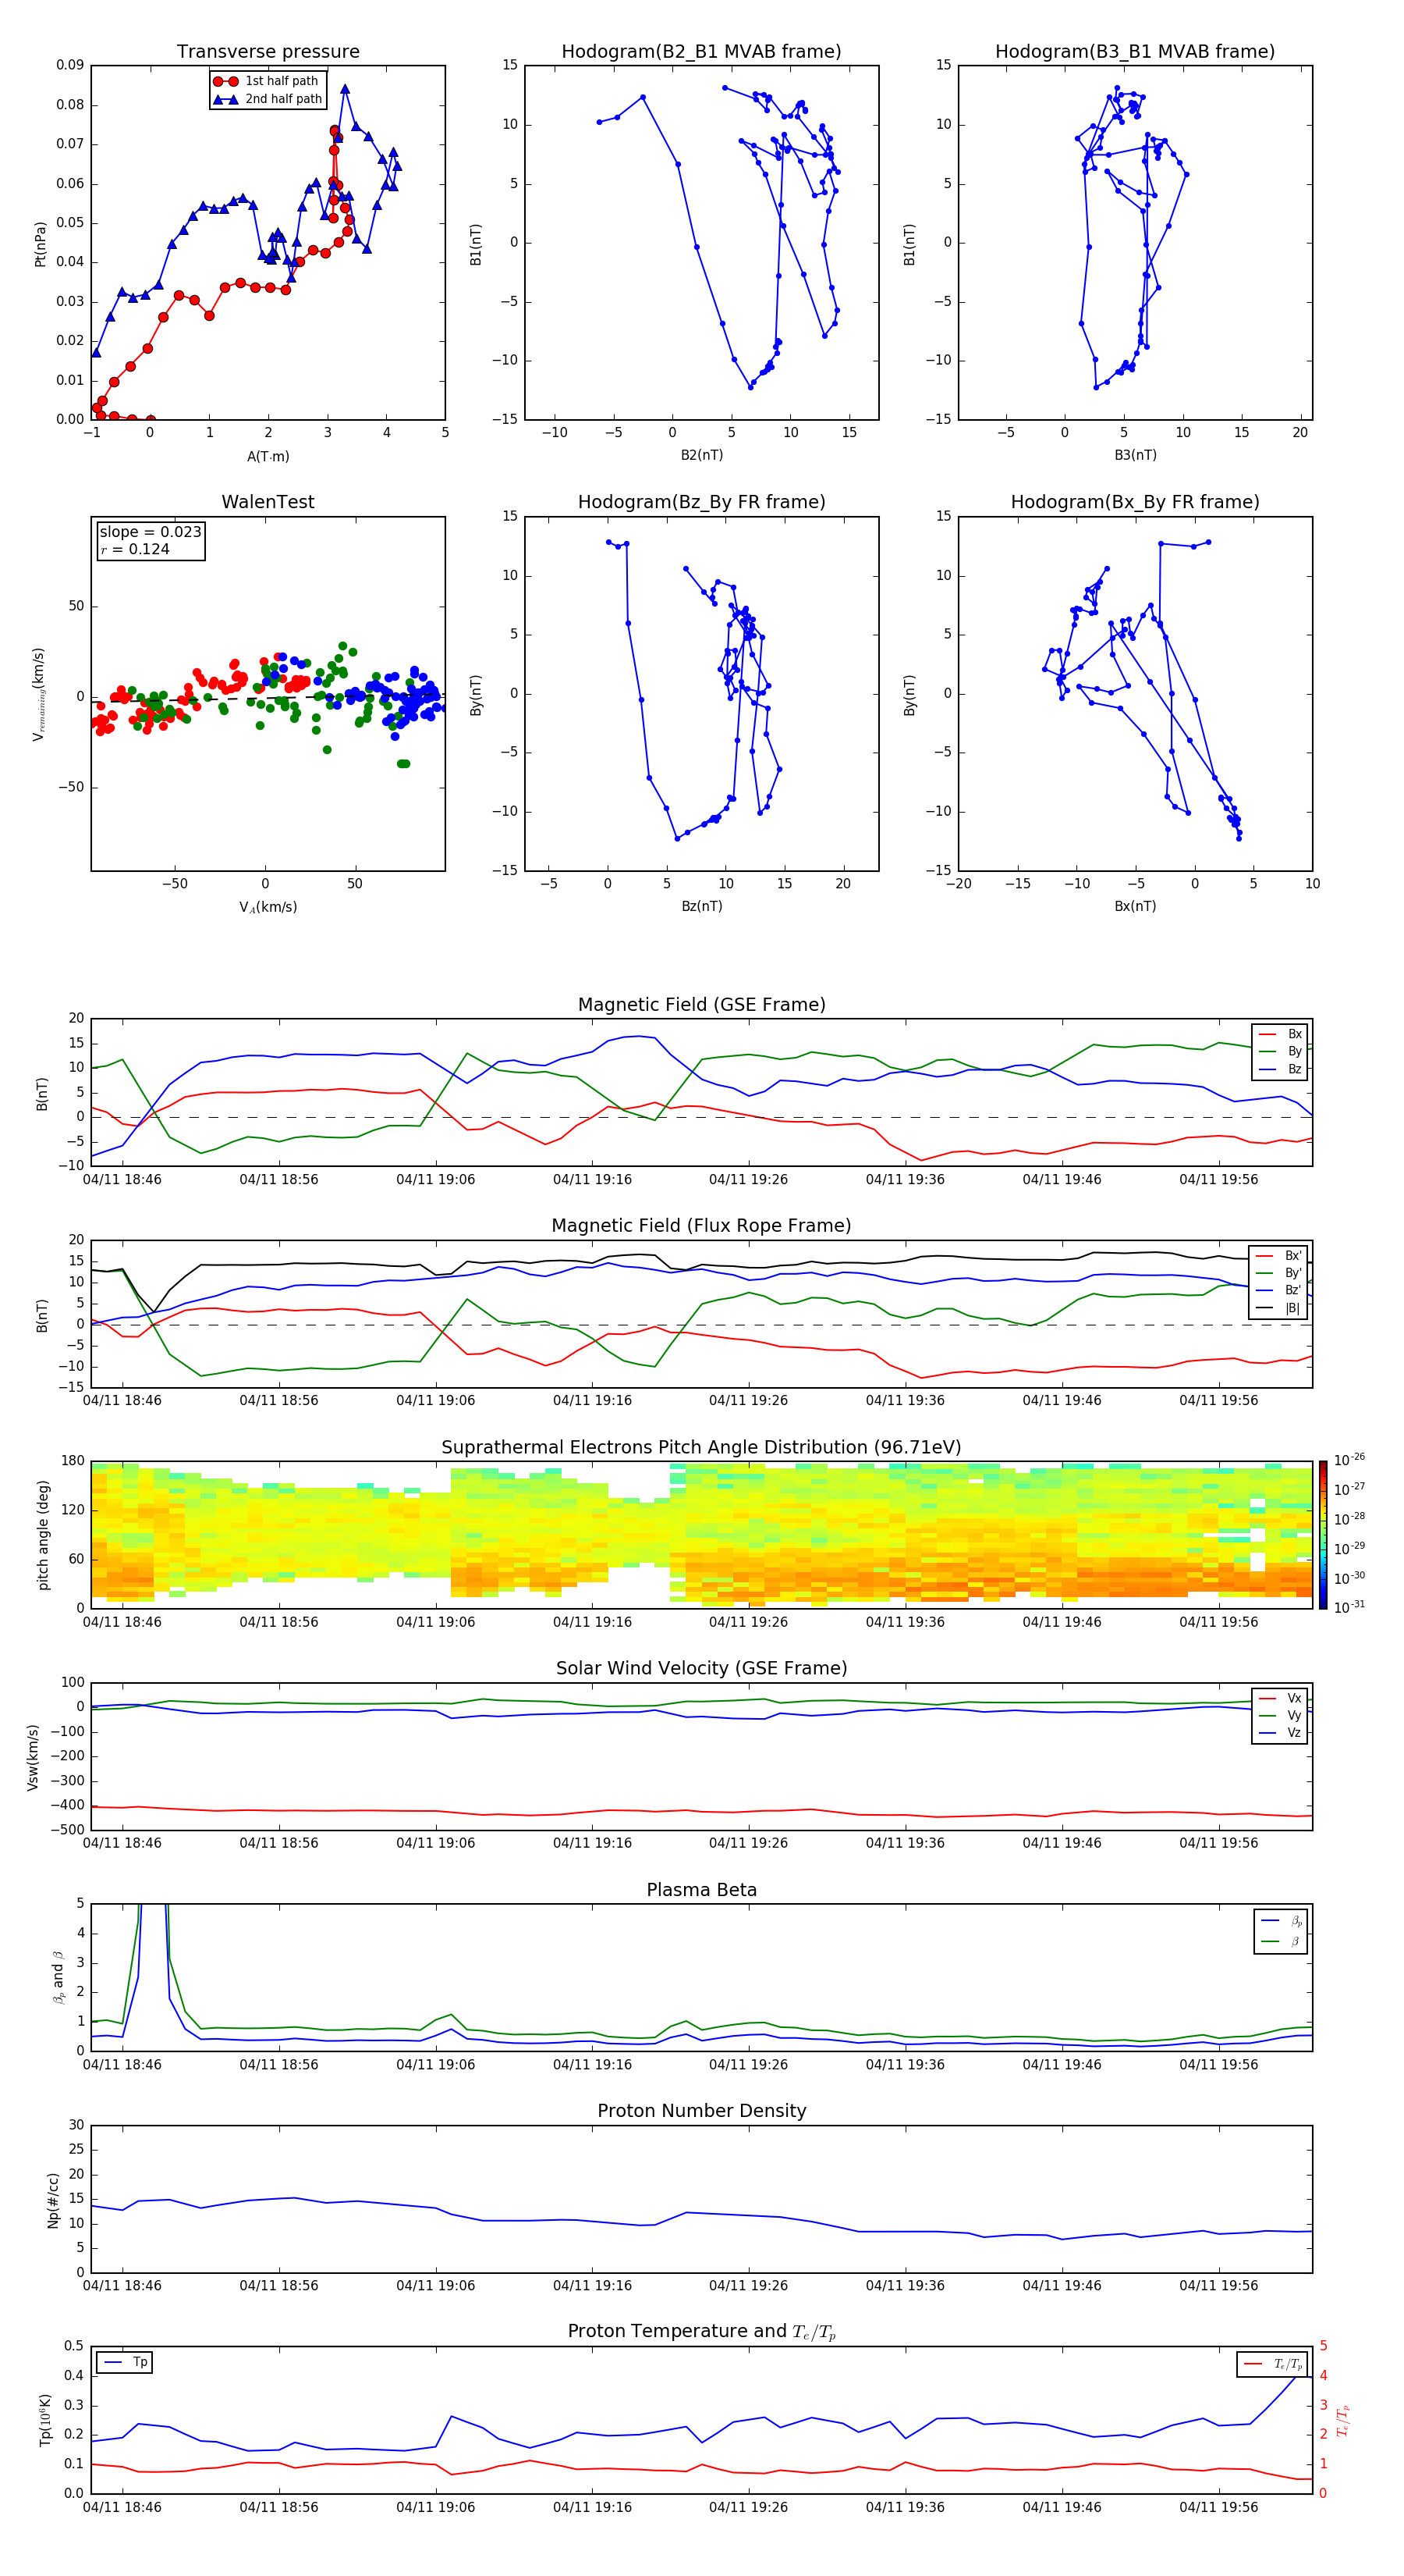Viewport: 1404px width, 2576px height.
Task: Click the "Tp(10^6K)" y-axis label
Action: 45,2420
